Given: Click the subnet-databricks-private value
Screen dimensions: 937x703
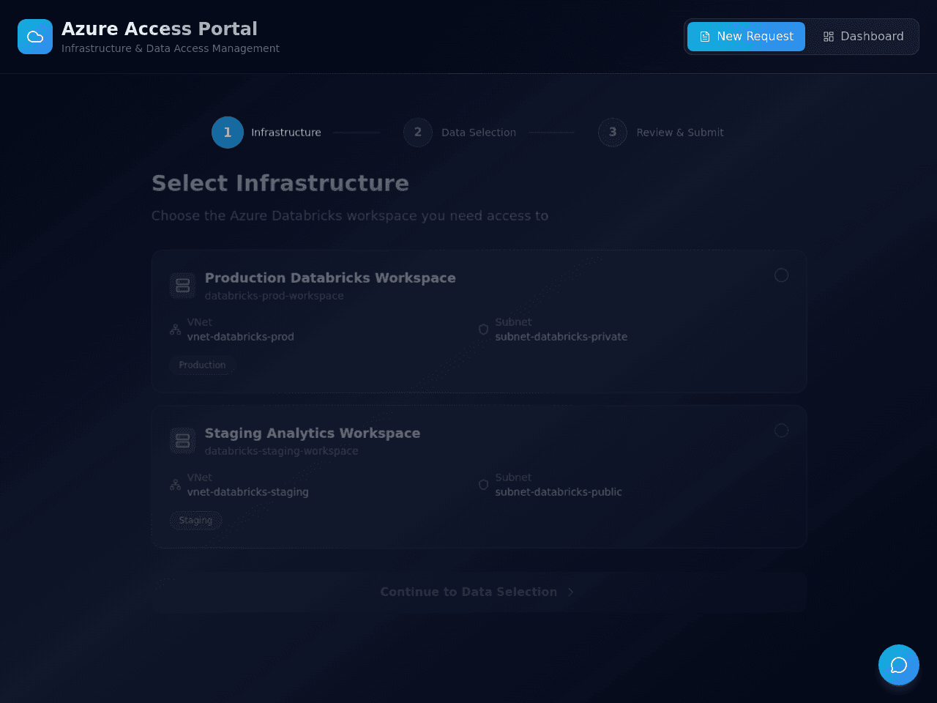Looking at the screenshot, I should [561, 337].
